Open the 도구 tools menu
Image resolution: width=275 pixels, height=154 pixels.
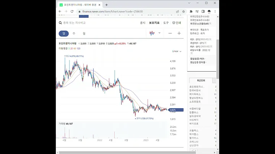coord(166,23)
